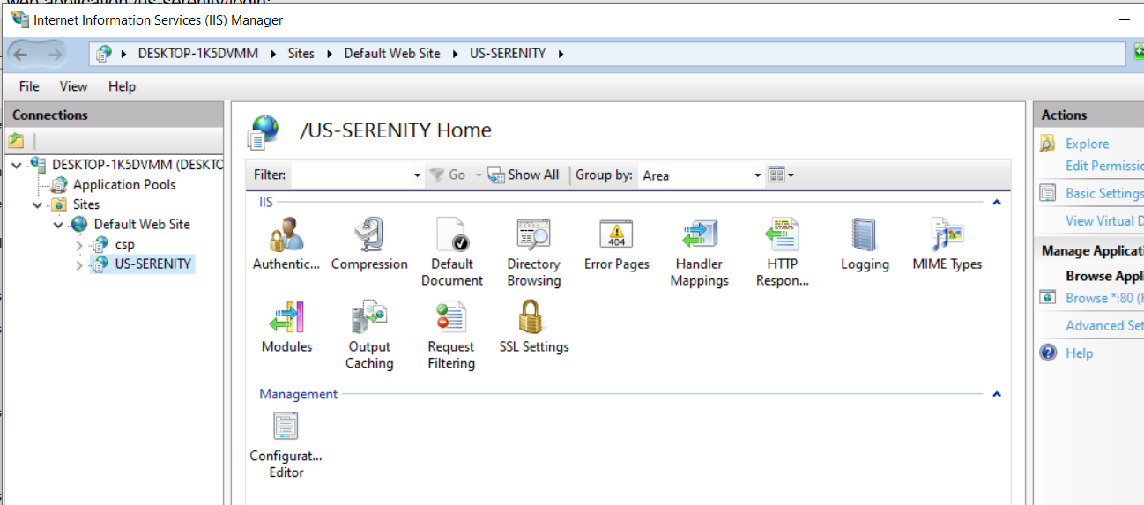Collapse the DESKTOP-1K5DVMM server node
The width and height of the screenshot is (1144, 505).
[x=17, y=165]
